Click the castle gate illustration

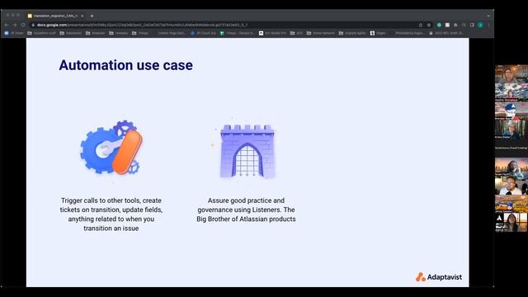point(247,151)
